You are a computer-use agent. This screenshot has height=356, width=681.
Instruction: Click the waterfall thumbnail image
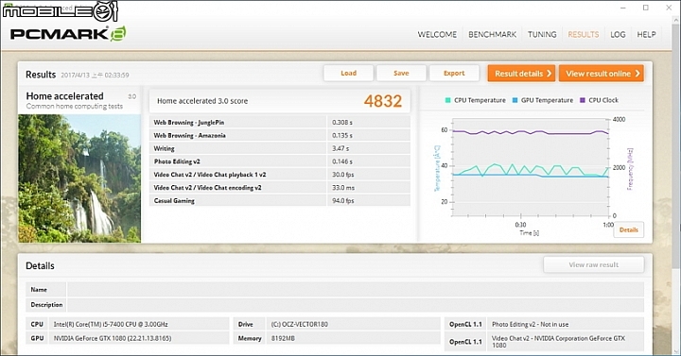coord(79,178)
